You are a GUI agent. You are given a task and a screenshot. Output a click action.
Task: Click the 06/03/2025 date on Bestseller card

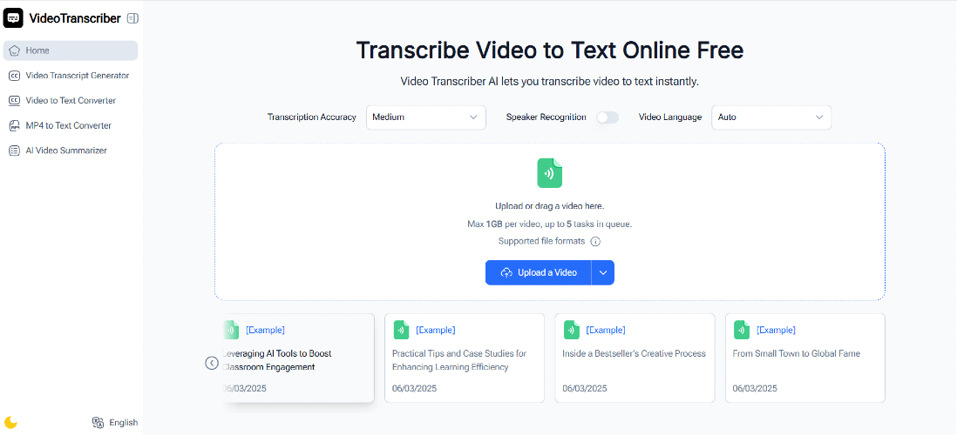pos(585,388)
